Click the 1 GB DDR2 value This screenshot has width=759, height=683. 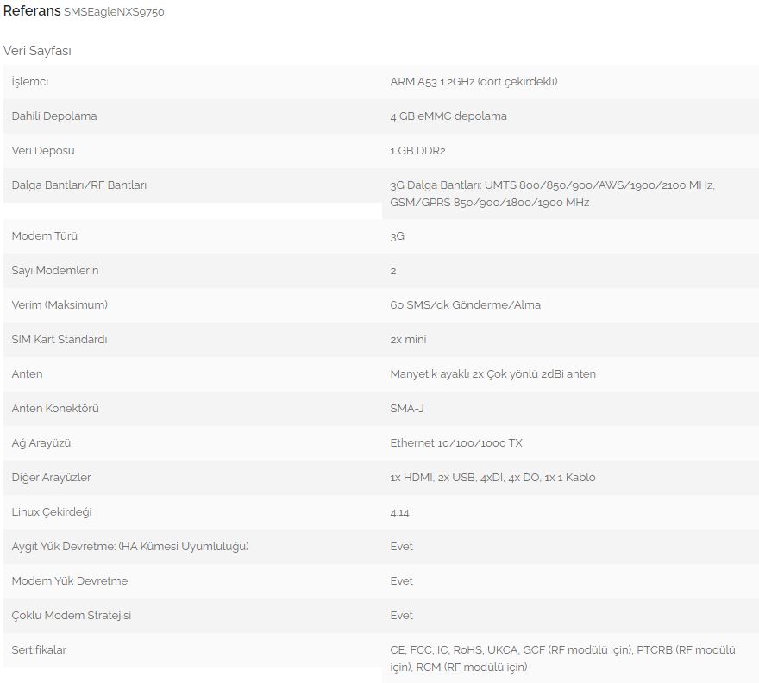(417, 150)
